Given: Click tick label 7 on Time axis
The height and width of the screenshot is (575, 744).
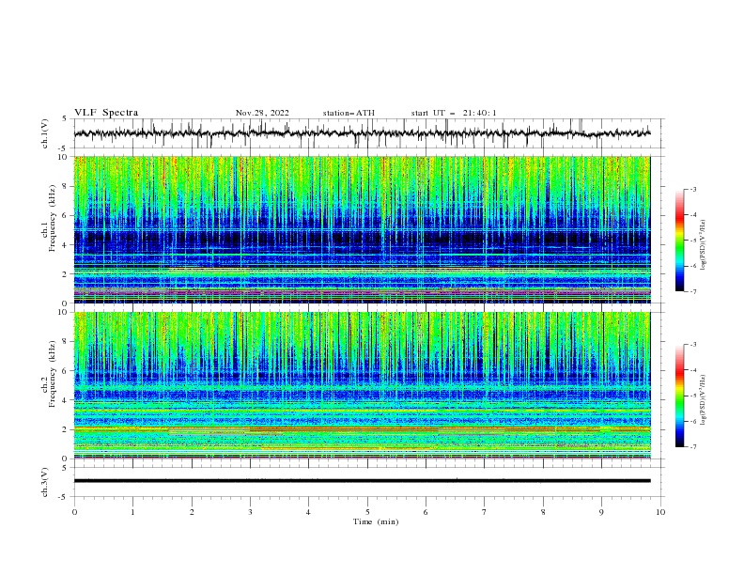Looking at the screenshot, I should point(485,512).
